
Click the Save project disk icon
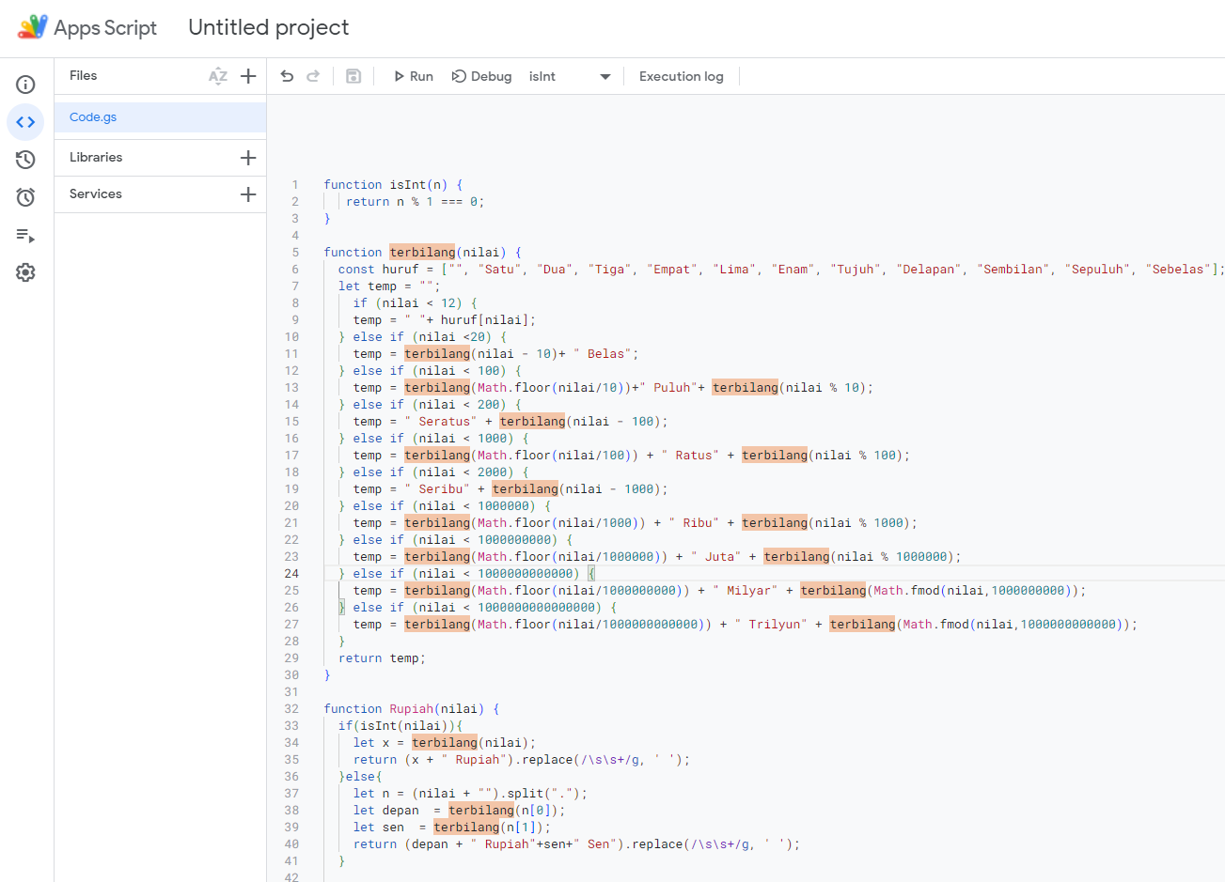pyautogui.click(x=353, y=76)
